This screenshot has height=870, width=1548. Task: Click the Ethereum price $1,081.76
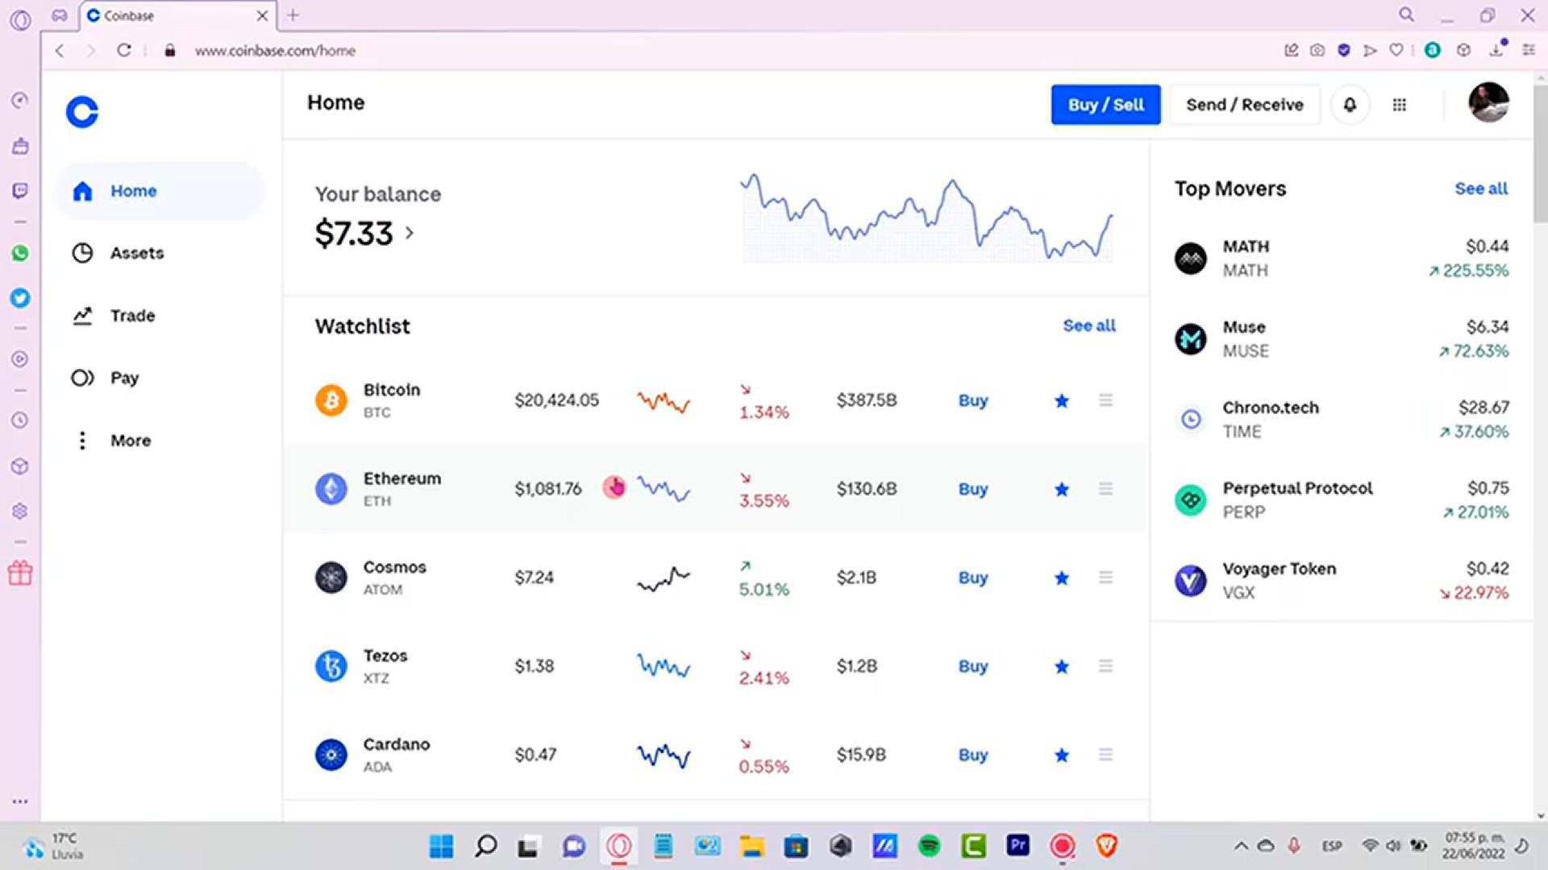[x=548, y=489]
